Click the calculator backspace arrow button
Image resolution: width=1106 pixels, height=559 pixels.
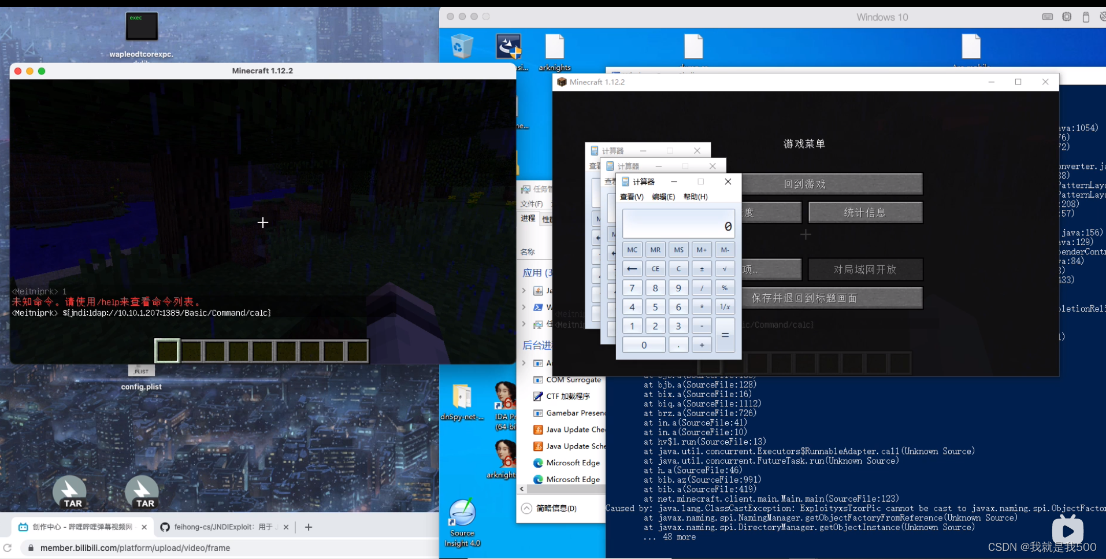(x=632, y=269)
